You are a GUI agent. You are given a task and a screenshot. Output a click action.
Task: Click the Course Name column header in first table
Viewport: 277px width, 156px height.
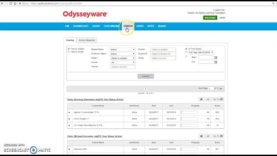(98, 106)
